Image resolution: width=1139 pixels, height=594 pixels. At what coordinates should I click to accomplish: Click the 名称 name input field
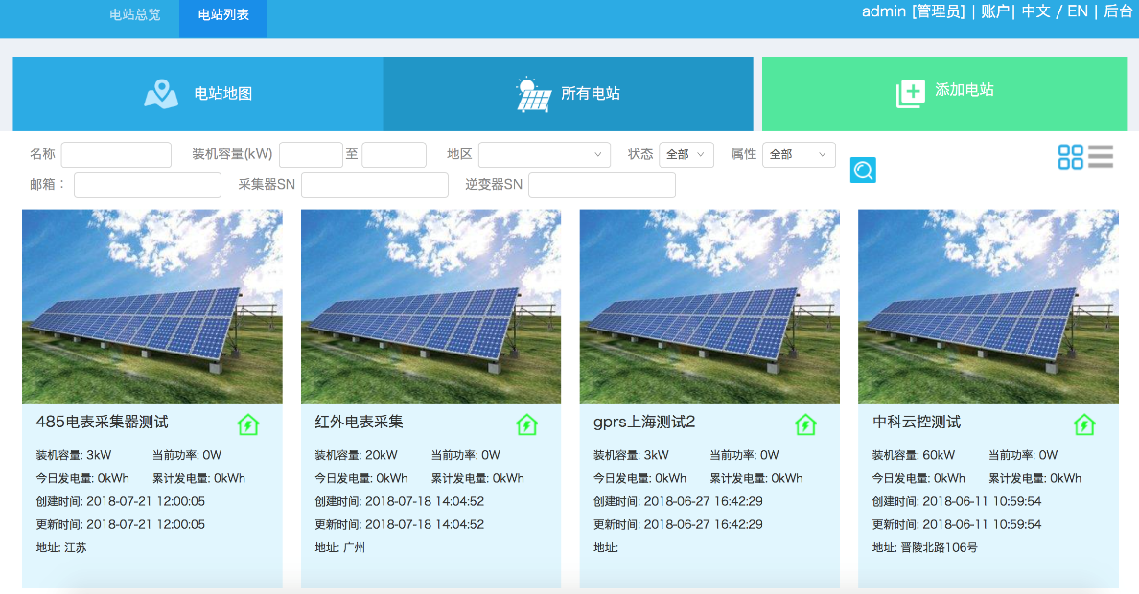[116, 154]
